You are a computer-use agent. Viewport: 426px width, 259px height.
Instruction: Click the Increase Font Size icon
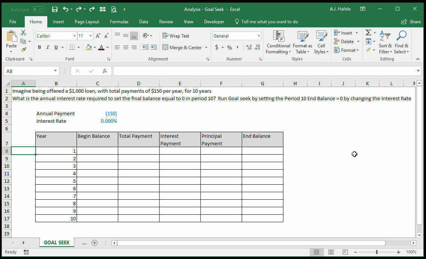(98, 36)
